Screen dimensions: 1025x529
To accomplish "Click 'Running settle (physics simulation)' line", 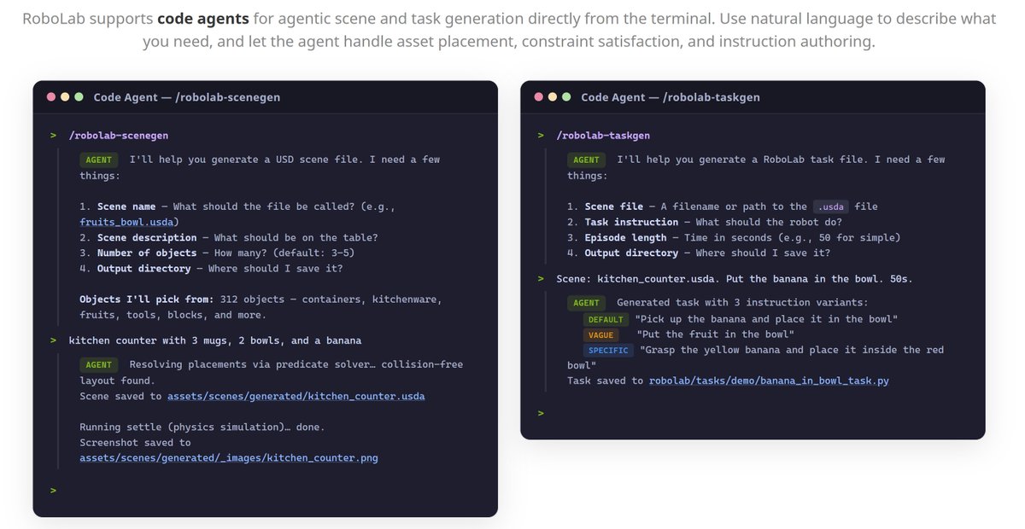I will (x=202, y=427).
